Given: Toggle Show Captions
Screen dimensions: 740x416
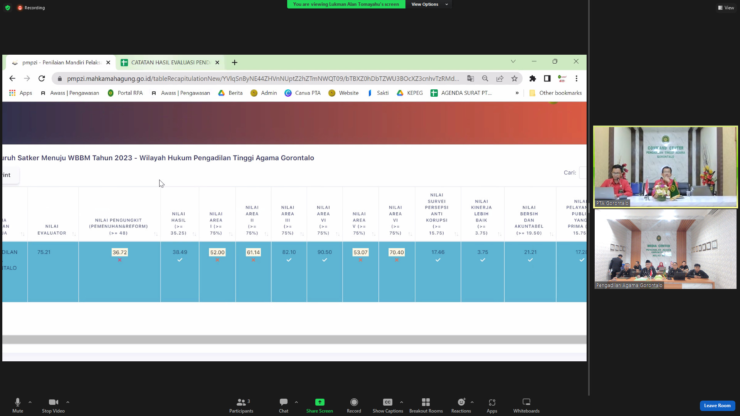Looking at the screenshot, I should click(388, 405).
